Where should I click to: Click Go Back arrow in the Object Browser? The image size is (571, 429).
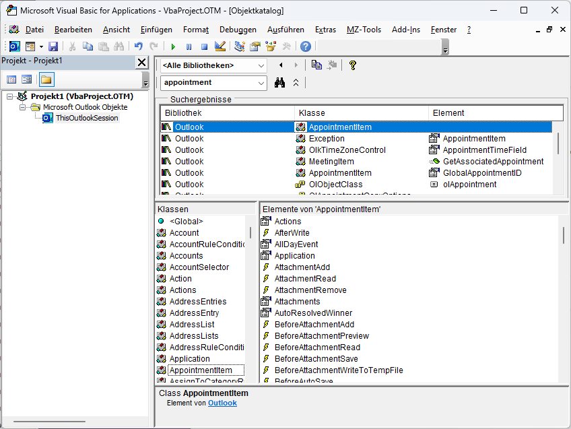click(280, 65)
